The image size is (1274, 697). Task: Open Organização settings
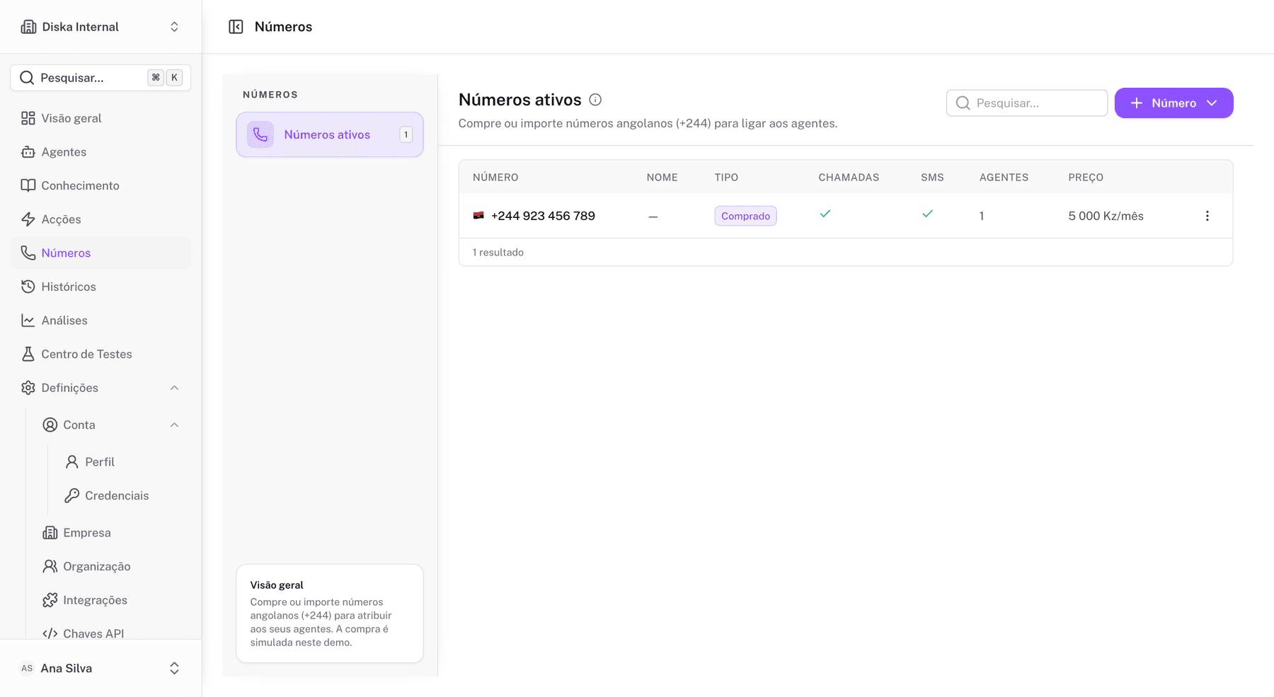pyautogui.click(x=111, y=566)
